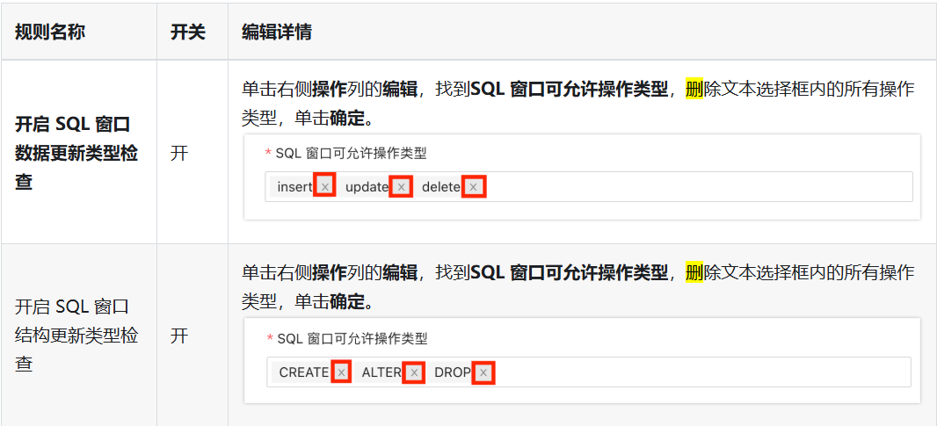Remove the CREATE tag via its x
The image size is (937, 426).
click(341, 372)
